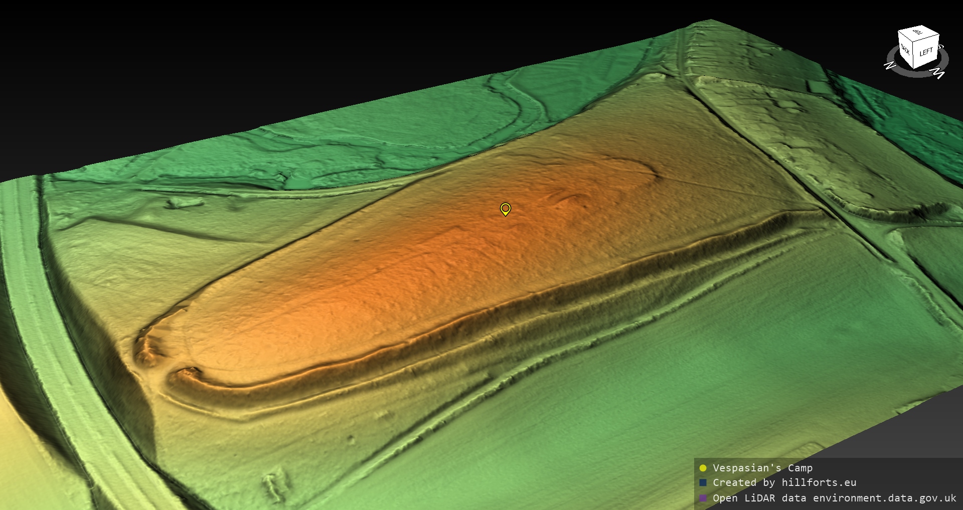Click blue square next to Created by

coord(703,482)
